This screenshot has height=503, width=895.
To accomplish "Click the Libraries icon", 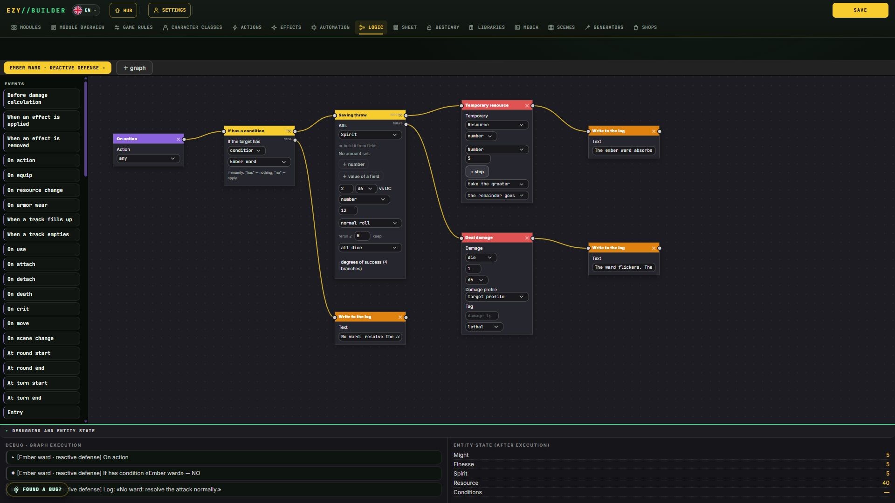I will (471, 27).
